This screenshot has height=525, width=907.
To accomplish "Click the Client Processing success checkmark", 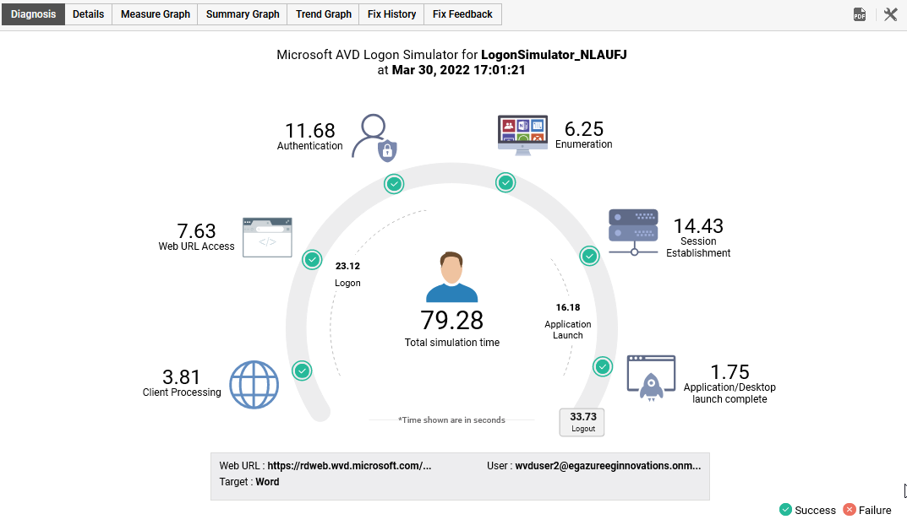I will [302, 371].
